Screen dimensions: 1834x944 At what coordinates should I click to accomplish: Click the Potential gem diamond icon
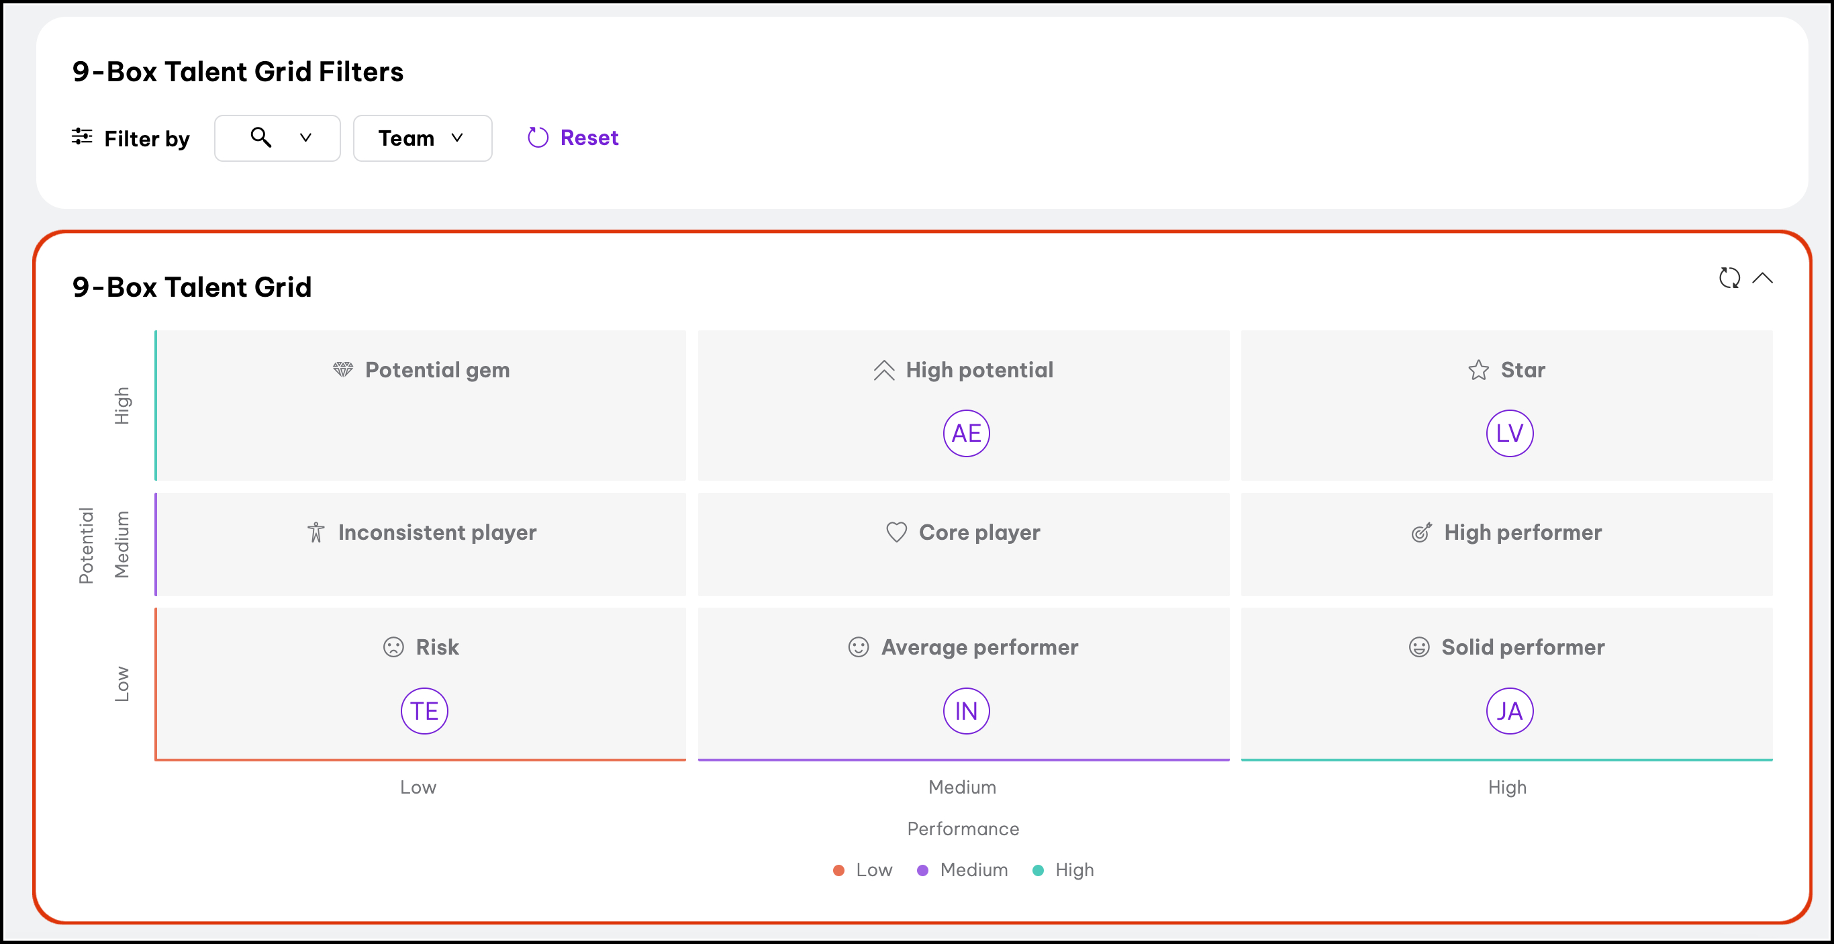(x=343, y=369)
